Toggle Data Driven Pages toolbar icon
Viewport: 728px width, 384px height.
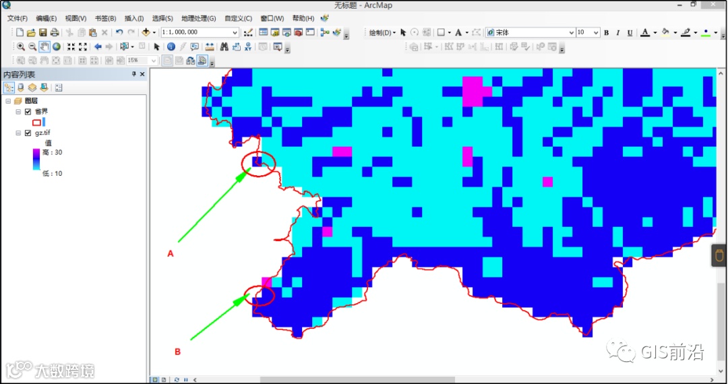click(x=202, y=61)
